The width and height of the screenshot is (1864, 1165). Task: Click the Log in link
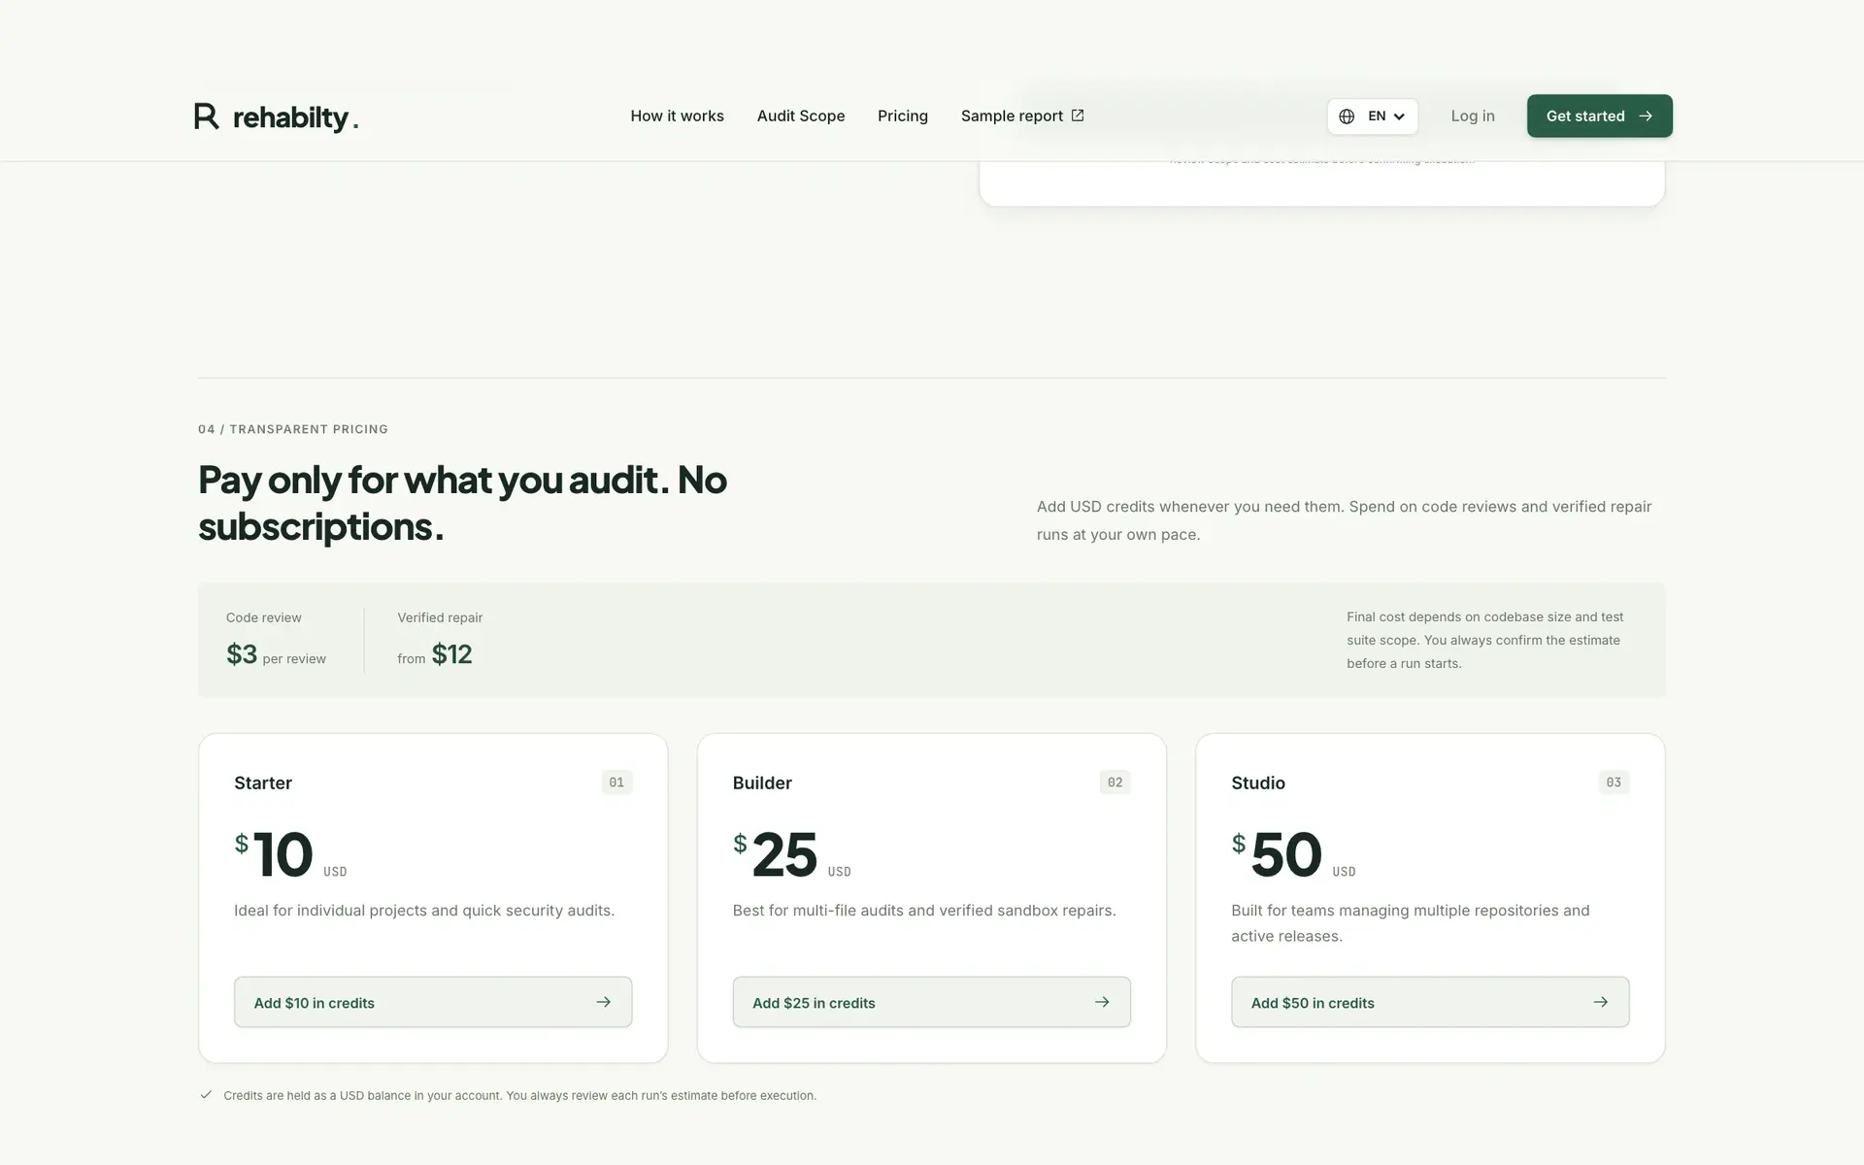(1473, 116)
